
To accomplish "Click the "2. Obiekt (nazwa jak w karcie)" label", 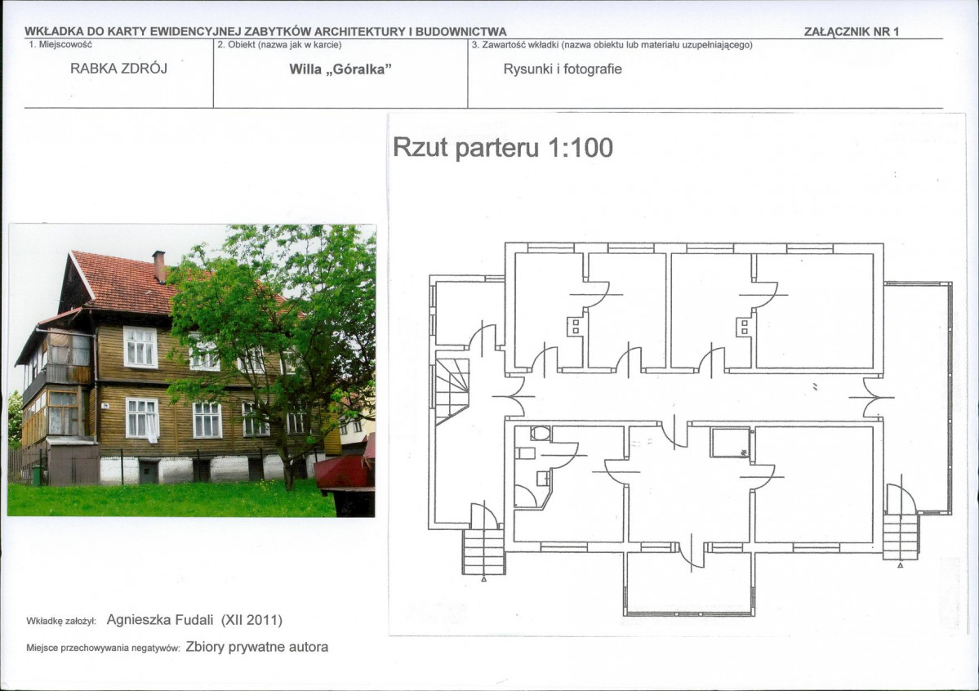I will tap(280, 45).
